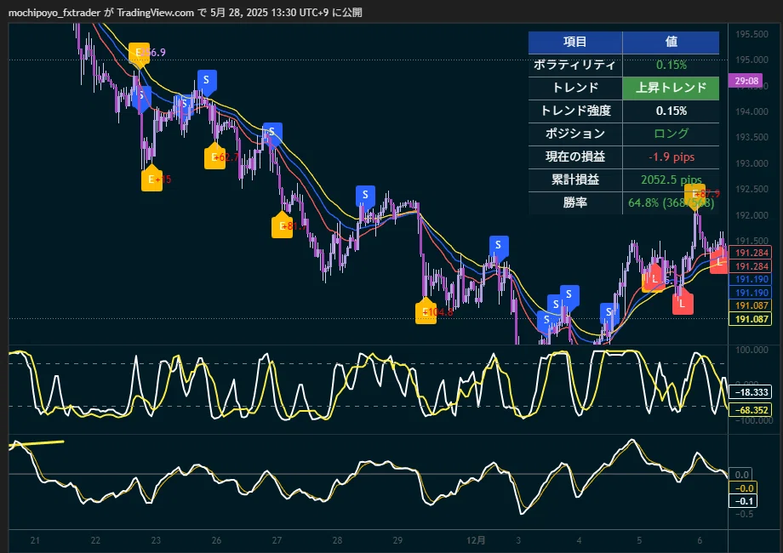The height and width of the screenshot is (553, 783).
Task: Click the orange E+15 exit marker
Action: pyautogui.click(x=151, y=179)
